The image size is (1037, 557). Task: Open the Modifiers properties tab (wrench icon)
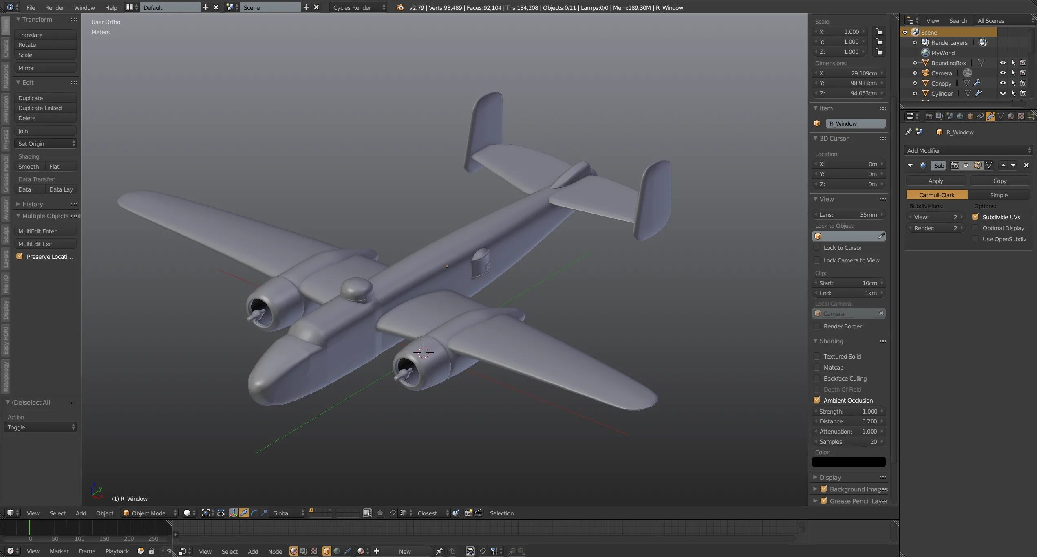tap(991, 117)
